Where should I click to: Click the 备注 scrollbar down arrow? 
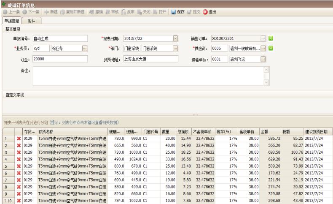(x=266, y=82)
